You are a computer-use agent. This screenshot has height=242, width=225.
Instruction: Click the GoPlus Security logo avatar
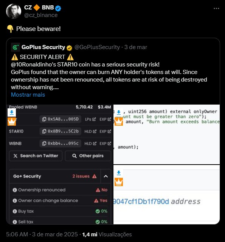15,47
